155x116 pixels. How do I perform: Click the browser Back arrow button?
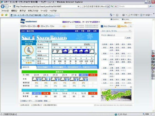click(3, 6)
